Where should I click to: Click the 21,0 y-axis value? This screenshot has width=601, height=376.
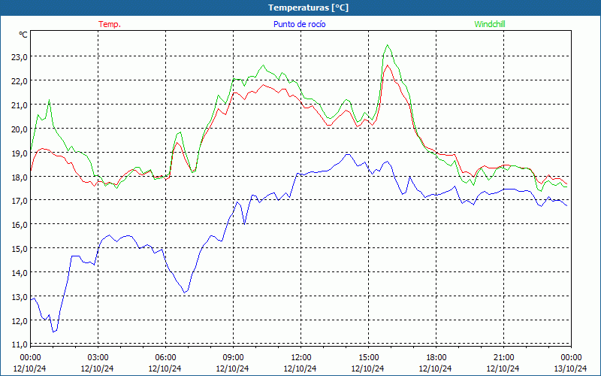click(x=20, y=105)
